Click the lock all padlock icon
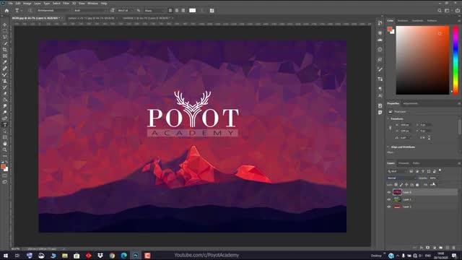 click(x=417, y=185)
